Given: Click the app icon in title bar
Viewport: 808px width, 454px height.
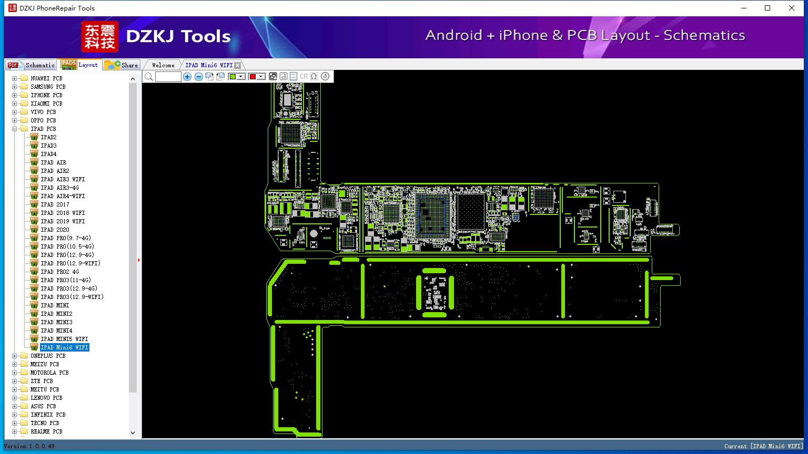Looking at the screenshot, I should pos(13,8).
